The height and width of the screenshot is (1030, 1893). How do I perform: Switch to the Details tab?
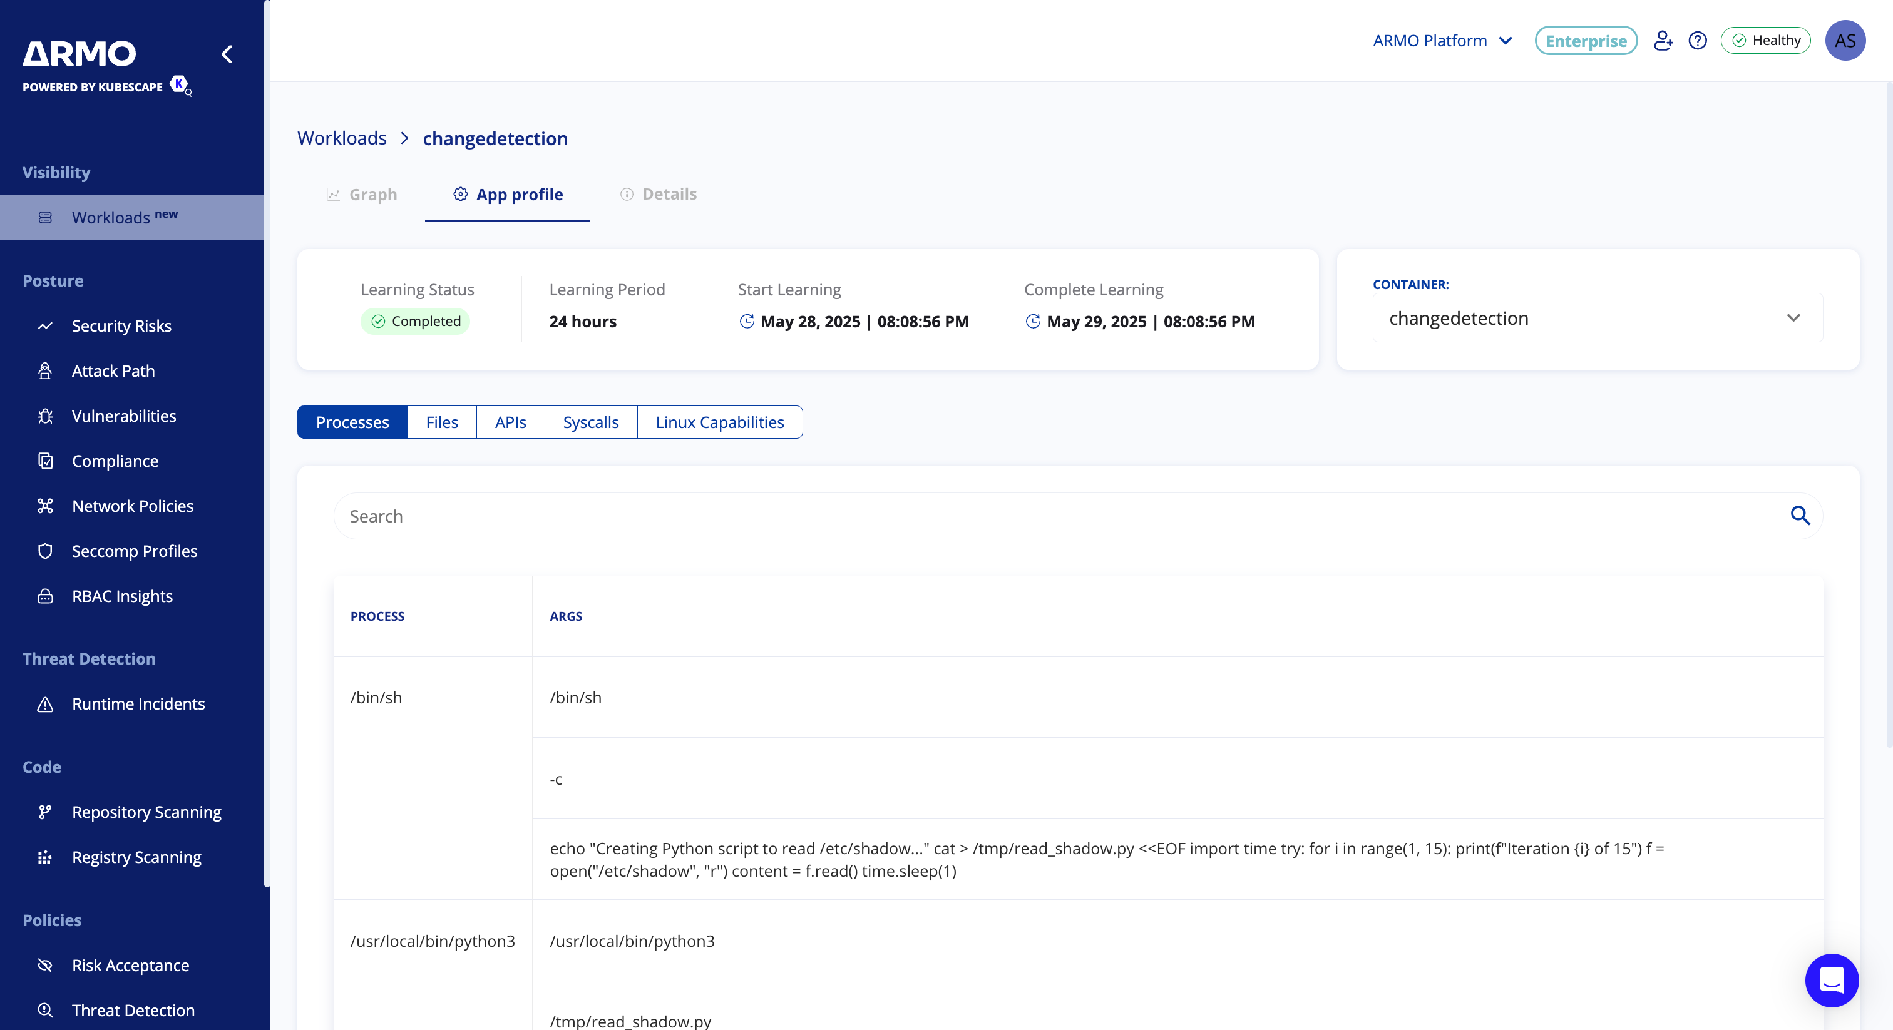click(x=659, y=194)
